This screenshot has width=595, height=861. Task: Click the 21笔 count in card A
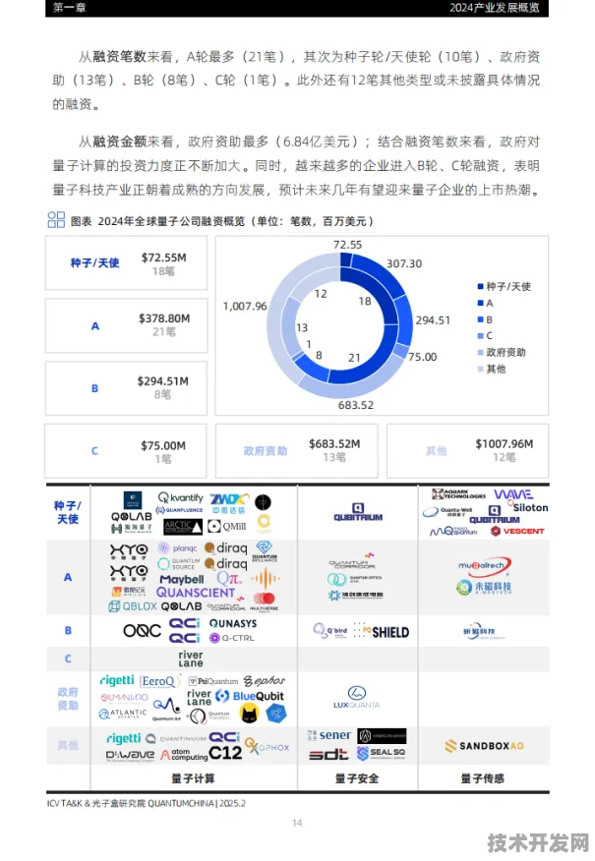tap(164, 331)
